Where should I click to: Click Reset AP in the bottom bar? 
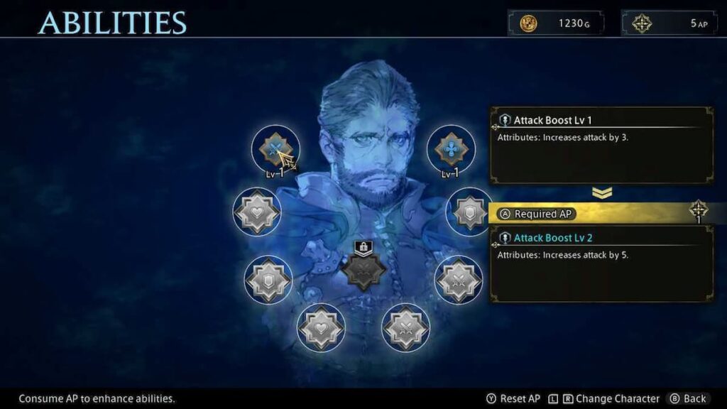pos(513,399)
